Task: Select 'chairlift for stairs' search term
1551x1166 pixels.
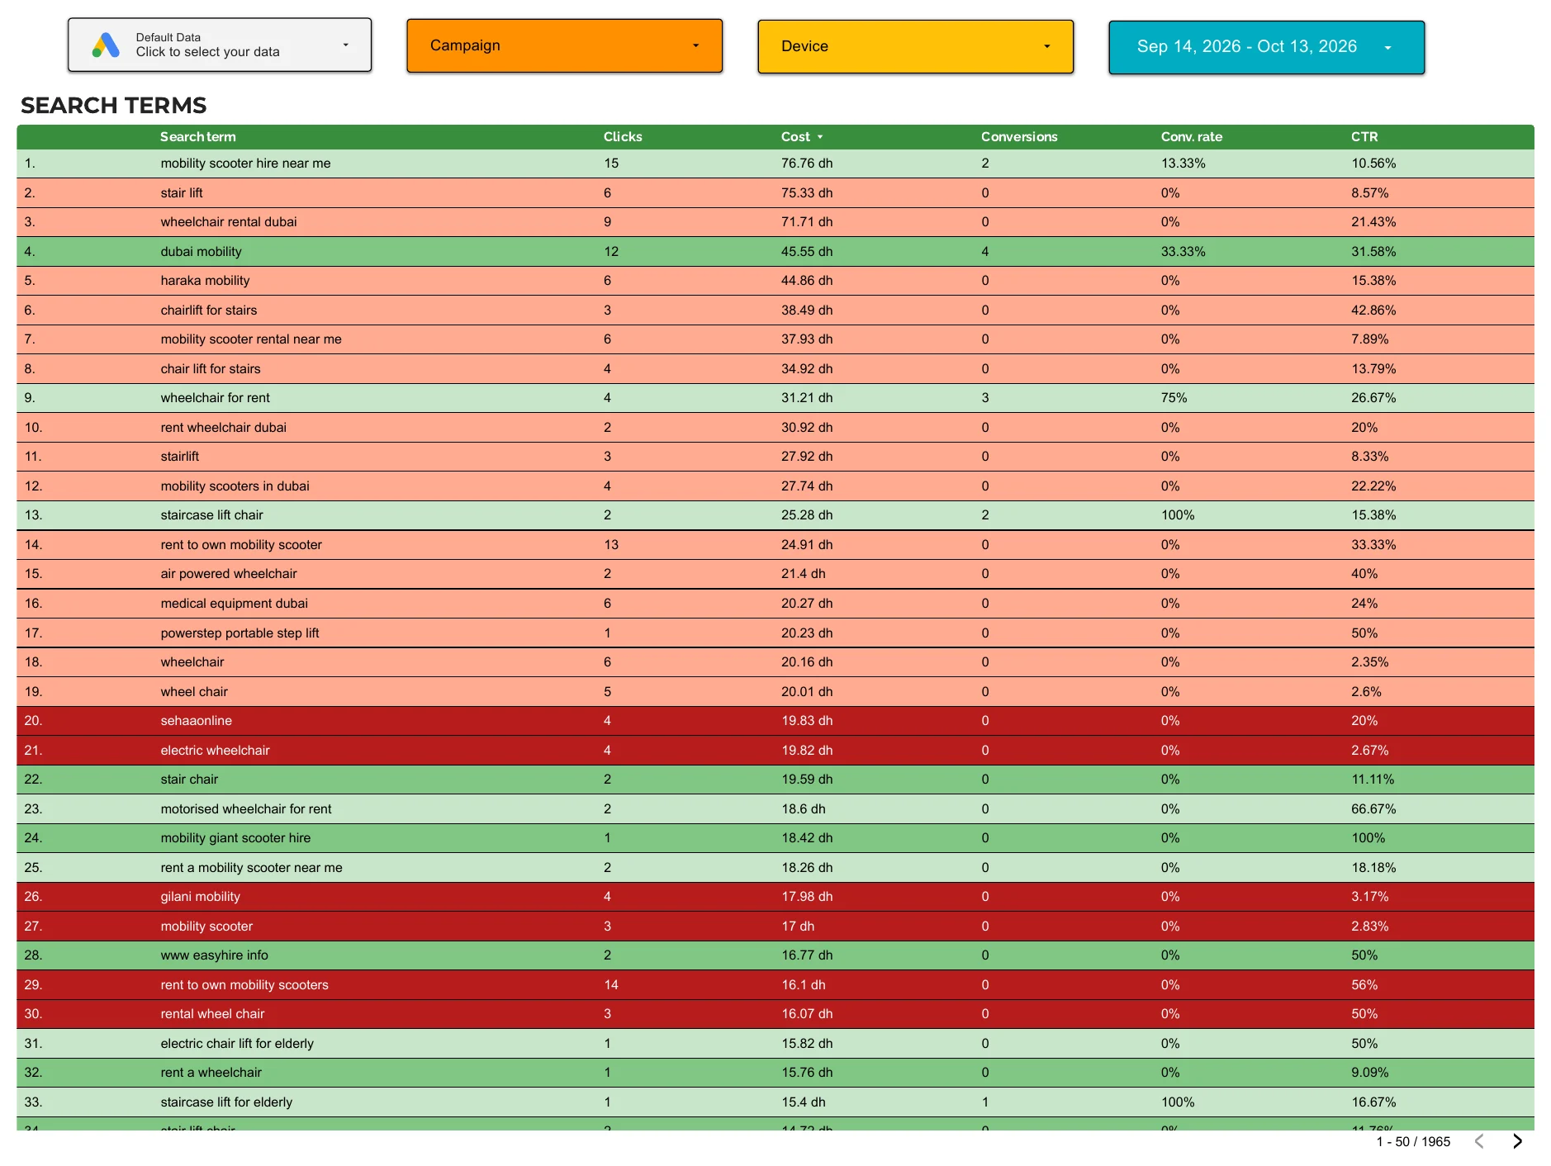Action: 209,310
